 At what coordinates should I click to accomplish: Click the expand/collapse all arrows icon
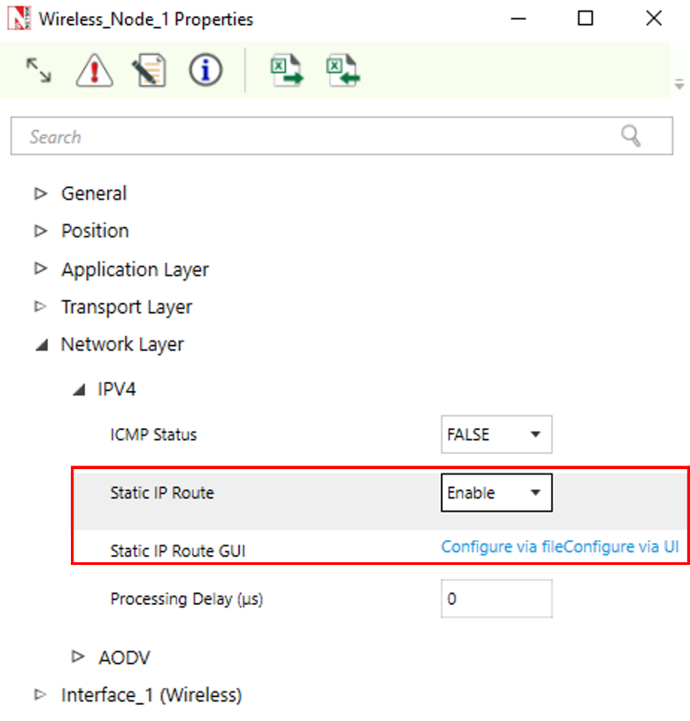[38, 71]
